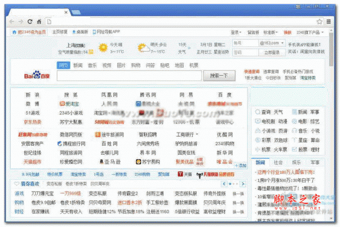Click the 搜索一下 search button
This screenshot has height=227, width=340.
coord(219,76)
